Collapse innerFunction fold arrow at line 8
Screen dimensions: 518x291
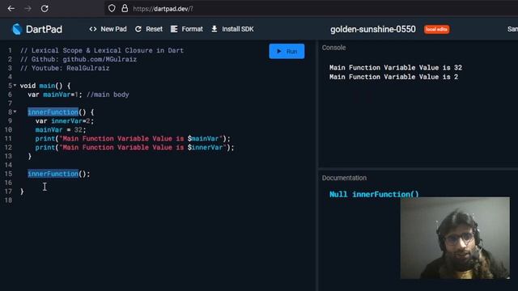pyautogui.click(x=15, y=112)
